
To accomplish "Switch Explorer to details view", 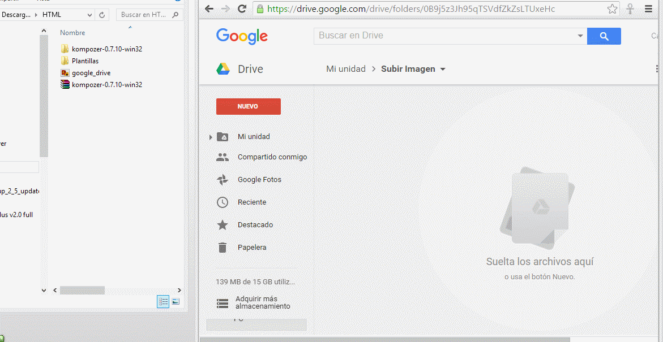I will pyautogui.click(x=163, y=301).
